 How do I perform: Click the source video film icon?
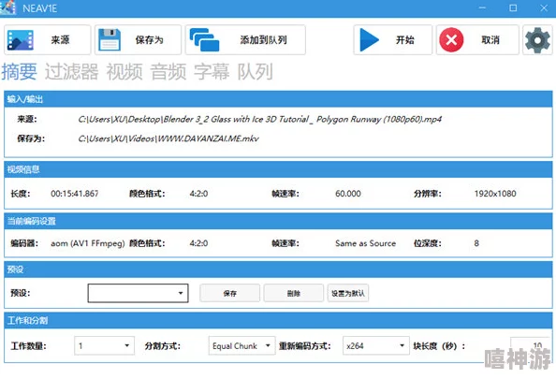coord(21,40)
